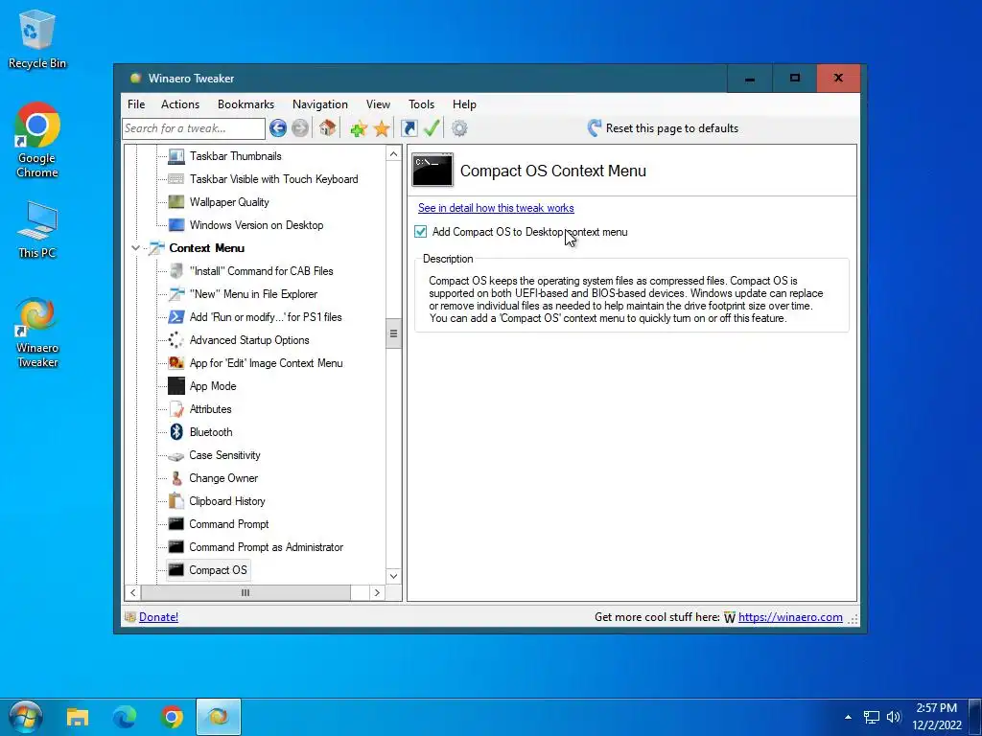Viewport: 982px width, 736px height.
Task: Click the Clipboard History tree icon
Action: pyautogui.click(x=176, y=500)
